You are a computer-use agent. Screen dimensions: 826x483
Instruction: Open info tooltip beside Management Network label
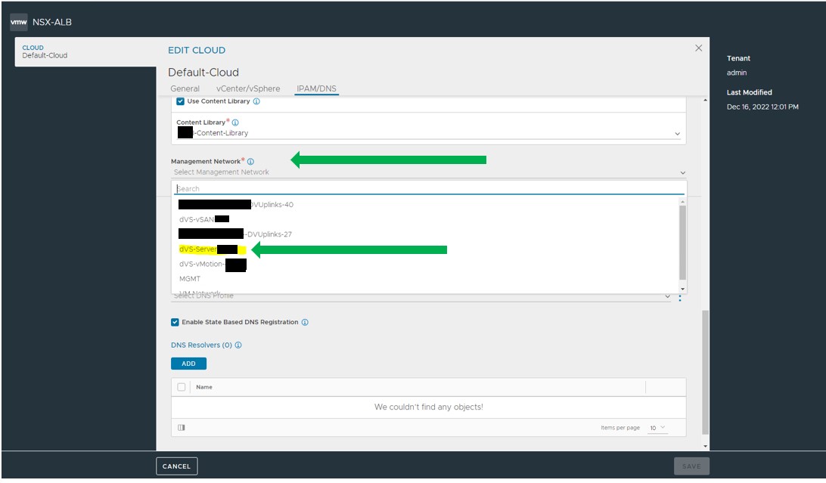(x=251, y=162)
